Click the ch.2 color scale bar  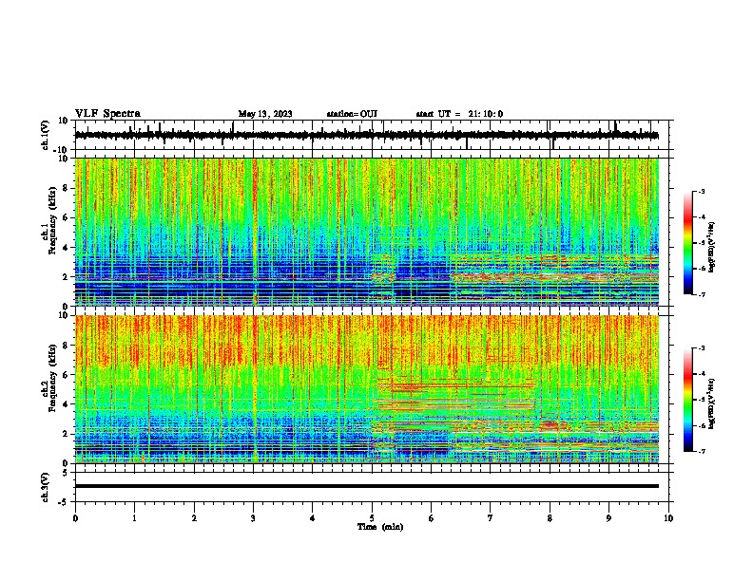[688, 400]
